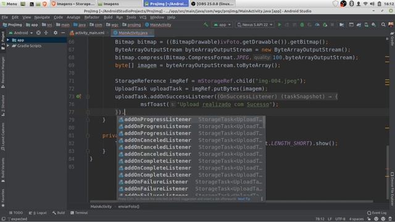This screenshot has width=395, height=222.
Task: Toggle the tool windows button at bottom-left corner
Action: coord(3,219)
